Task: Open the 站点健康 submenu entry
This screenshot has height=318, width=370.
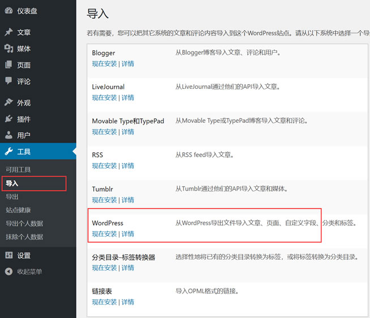Action: click(18, 210)
